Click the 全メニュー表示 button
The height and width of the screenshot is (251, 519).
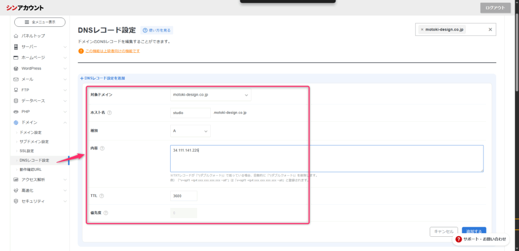[x=40, y=22]
